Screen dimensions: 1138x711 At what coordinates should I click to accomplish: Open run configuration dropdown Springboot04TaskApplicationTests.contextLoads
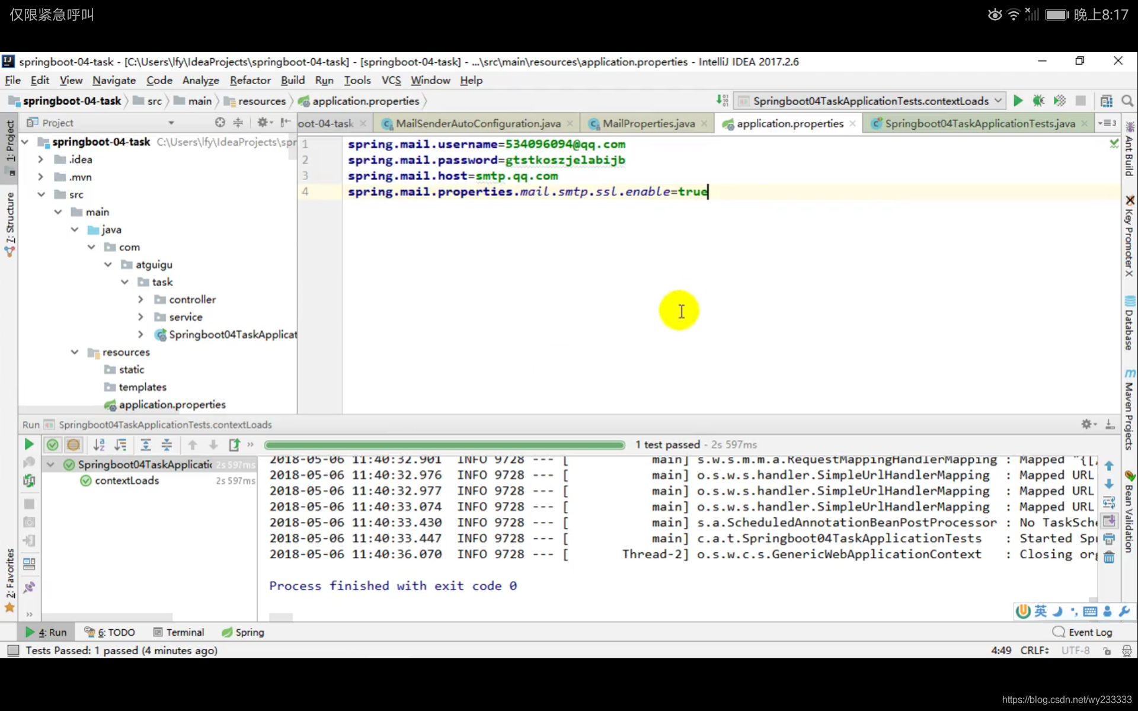870,101
